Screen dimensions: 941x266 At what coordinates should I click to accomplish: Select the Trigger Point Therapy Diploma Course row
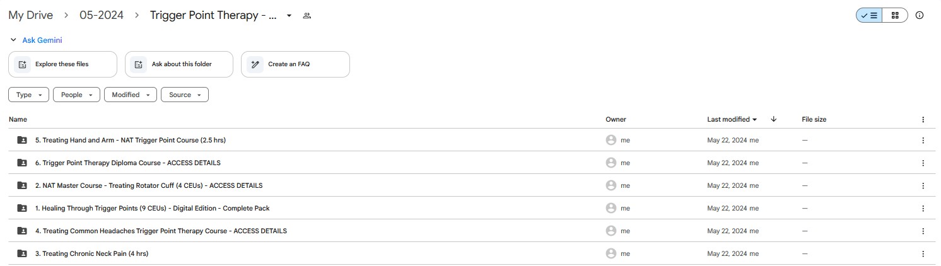[470, 163]
